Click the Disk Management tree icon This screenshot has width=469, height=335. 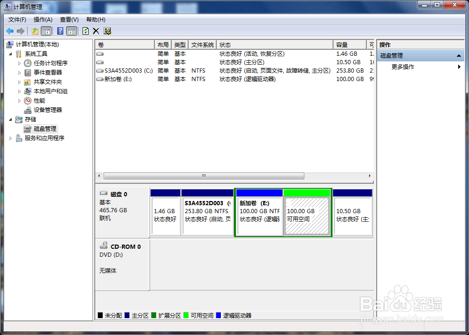[28, 129]
